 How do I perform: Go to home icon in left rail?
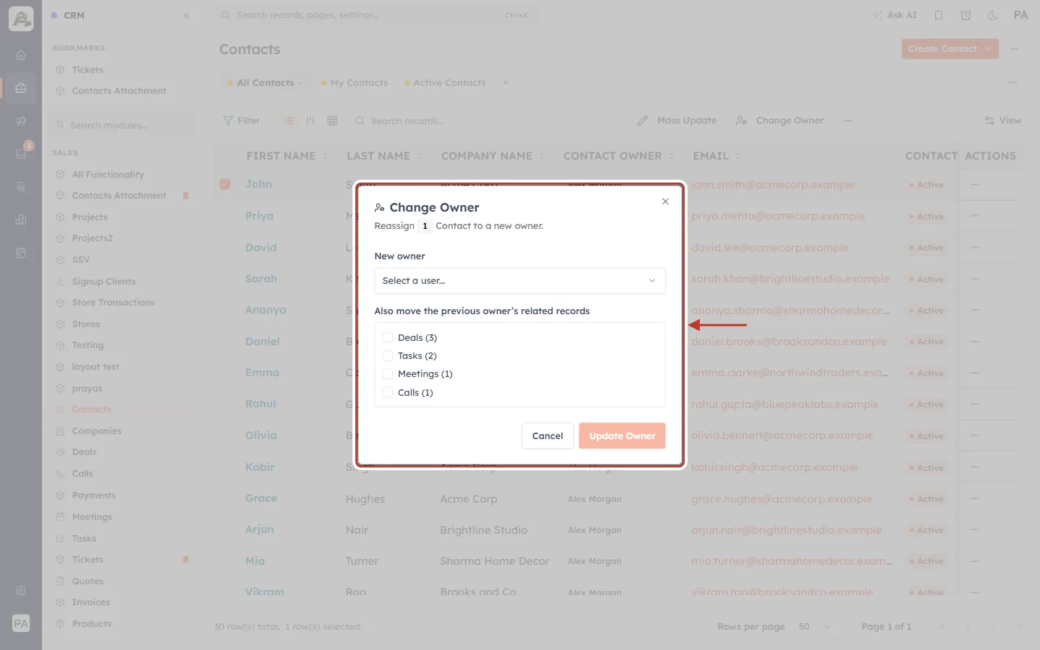(x=21, y=56)
